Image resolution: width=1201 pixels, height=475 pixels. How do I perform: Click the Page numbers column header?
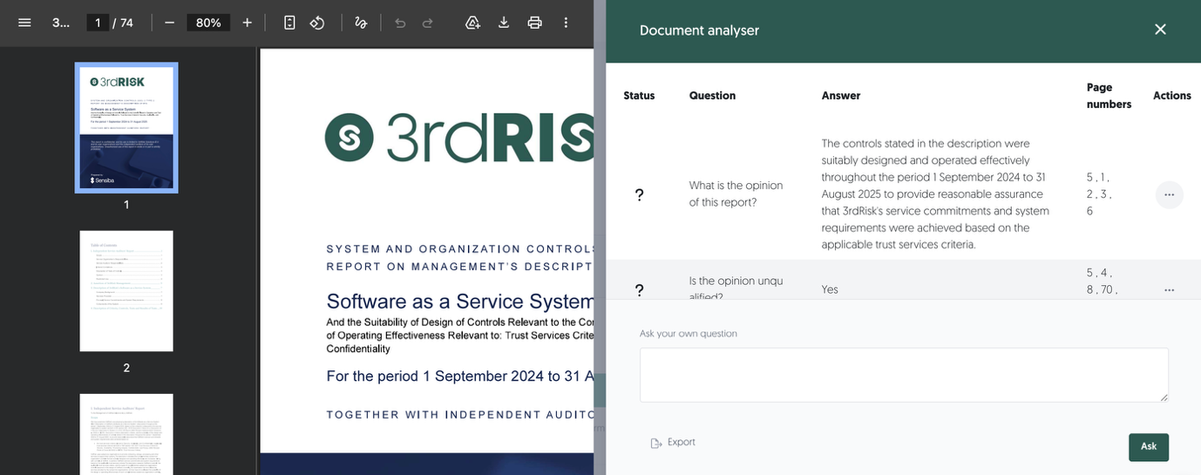[x=1109, y=96]
